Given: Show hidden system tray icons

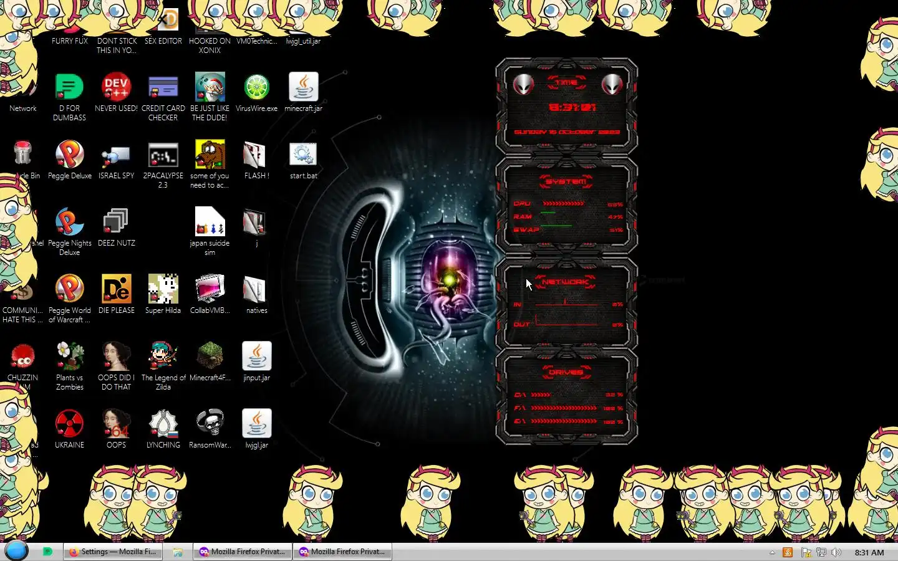Looking at the screenshot, I should (772, 552).
